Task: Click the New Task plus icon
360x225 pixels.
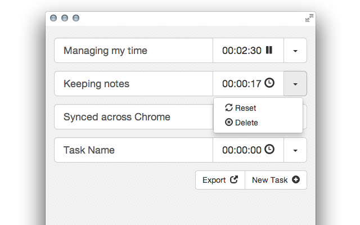Action: pos(296,179)
